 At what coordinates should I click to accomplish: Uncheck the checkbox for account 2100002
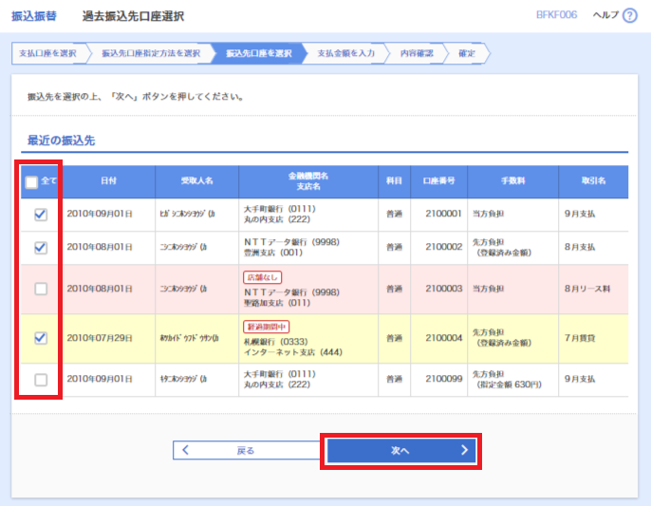tap(40, 247)
